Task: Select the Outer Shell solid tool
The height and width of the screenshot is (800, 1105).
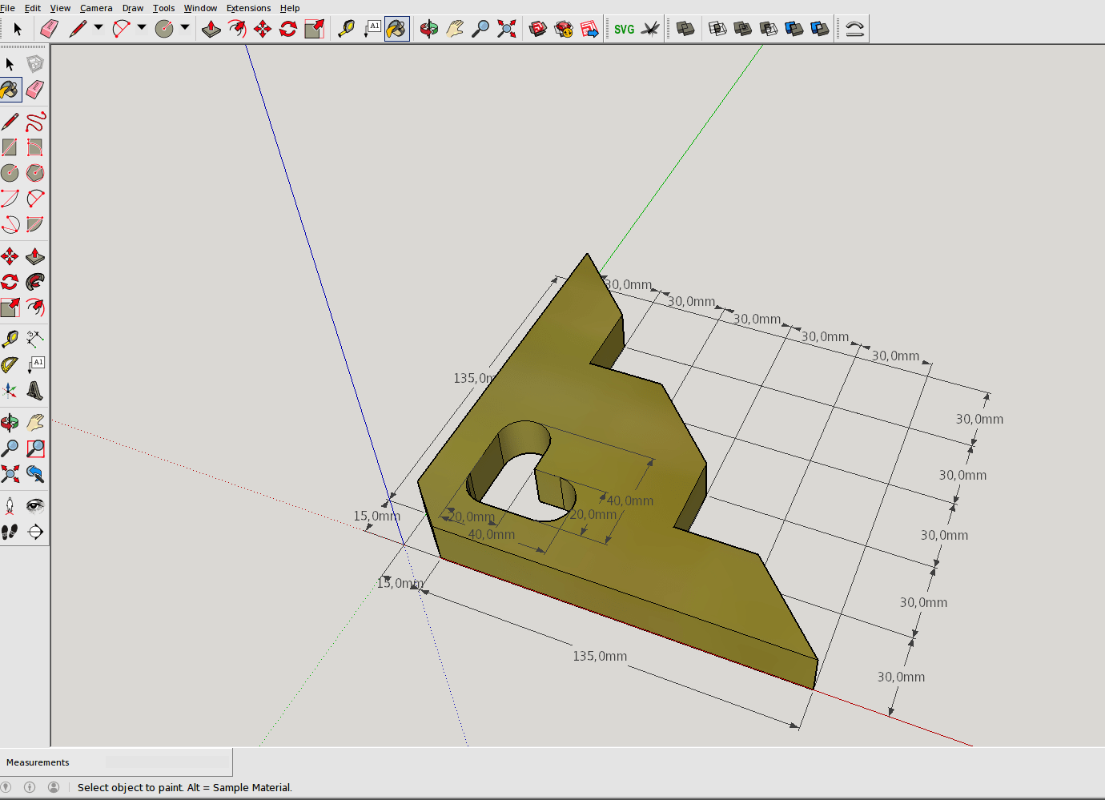Action: pos(685,29)
